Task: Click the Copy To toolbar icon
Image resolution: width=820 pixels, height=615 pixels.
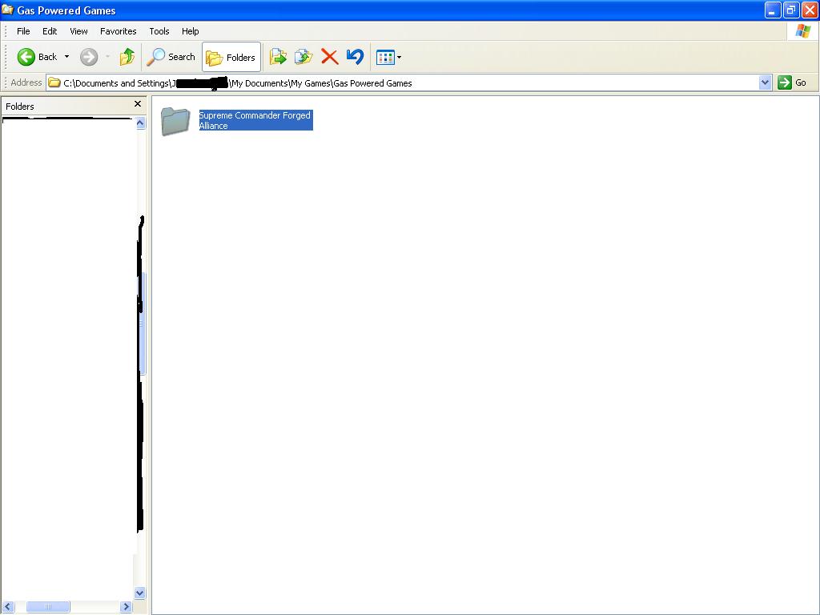Action: tap(303, 57)
